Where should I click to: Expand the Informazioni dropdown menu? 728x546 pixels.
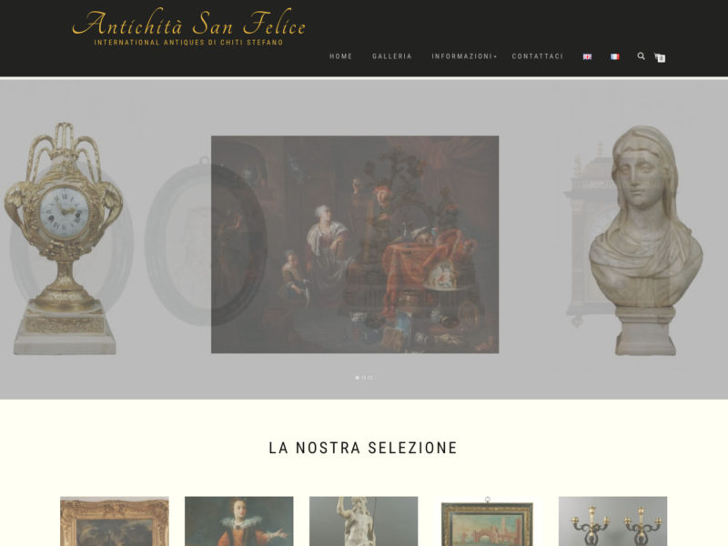(464, 56)
